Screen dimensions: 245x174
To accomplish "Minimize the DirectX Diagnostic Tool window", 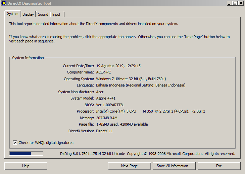I will pos(229,3).
